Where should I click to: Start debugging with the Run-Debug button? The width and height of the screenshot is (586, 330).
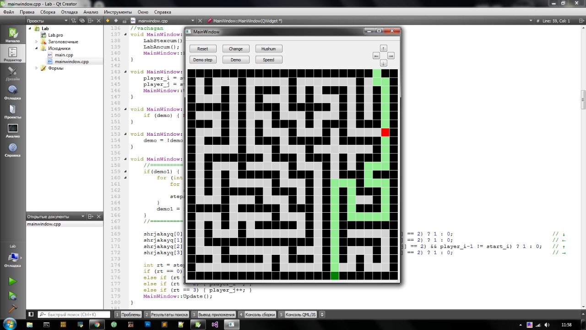[x=12, y=296]
